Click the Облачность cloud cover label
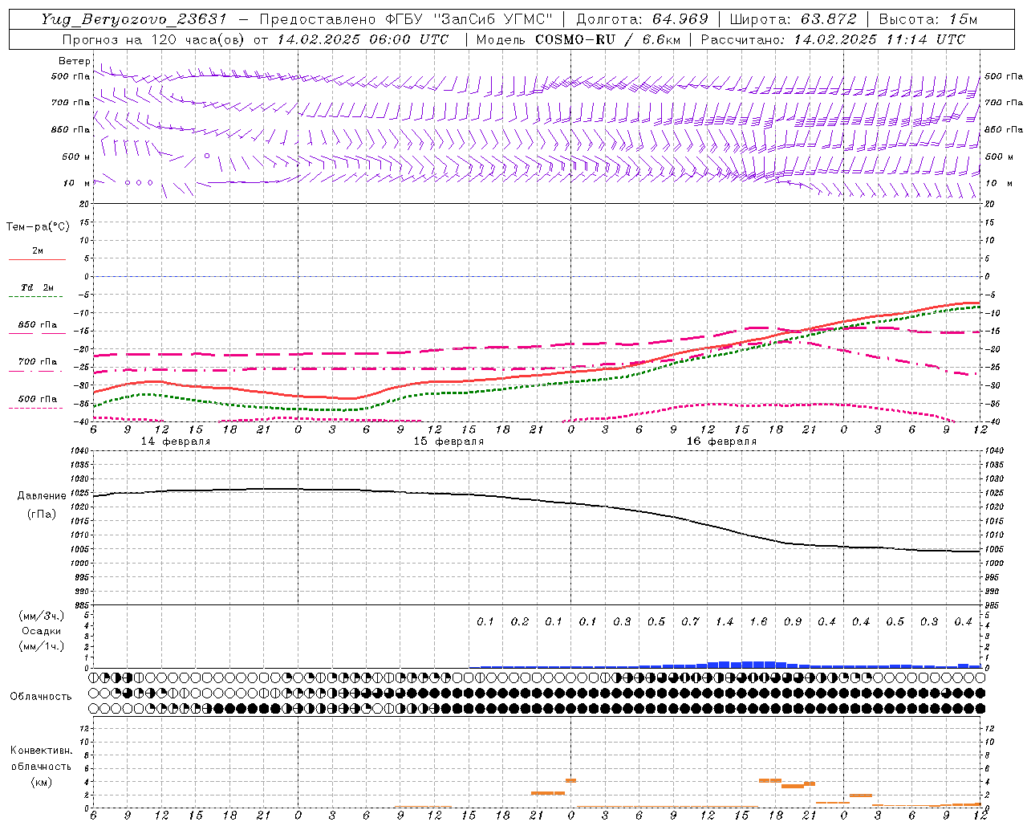 (41, 696)
